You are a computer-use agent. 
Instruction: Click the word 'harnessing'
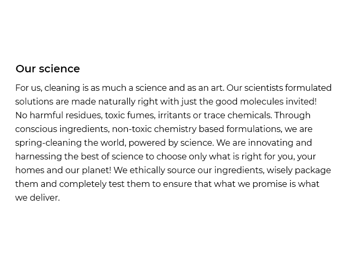[x=39, y=157]
